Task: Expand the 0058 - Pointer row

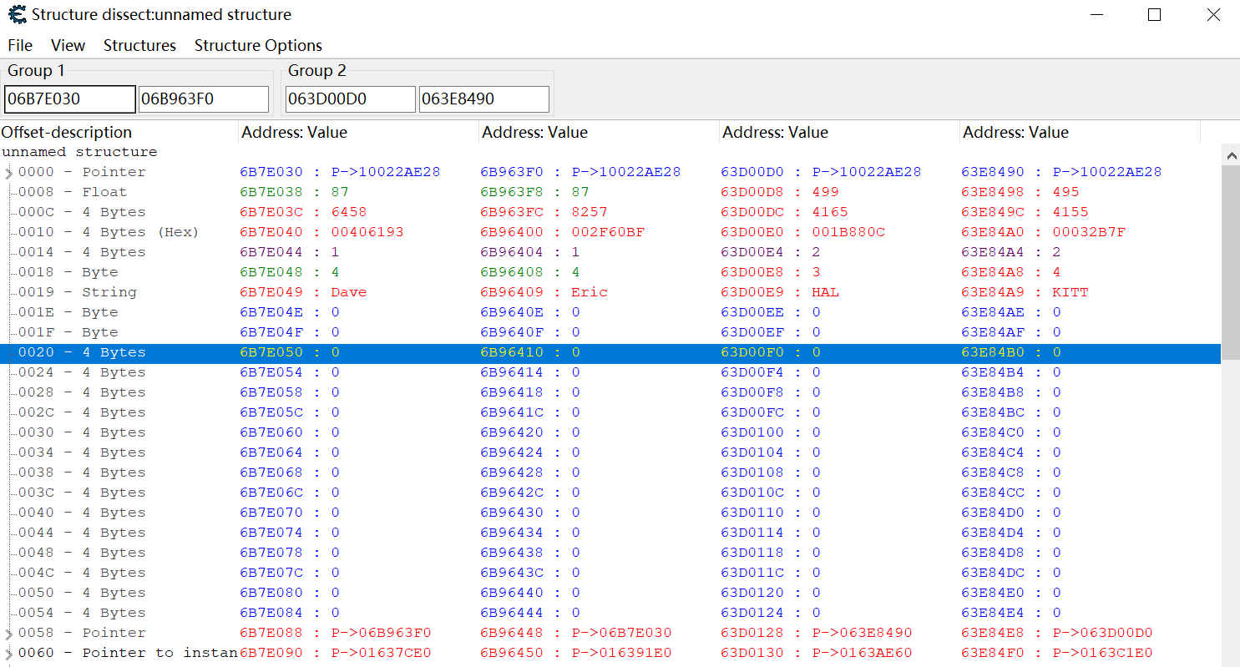Action: click(9, 634)
